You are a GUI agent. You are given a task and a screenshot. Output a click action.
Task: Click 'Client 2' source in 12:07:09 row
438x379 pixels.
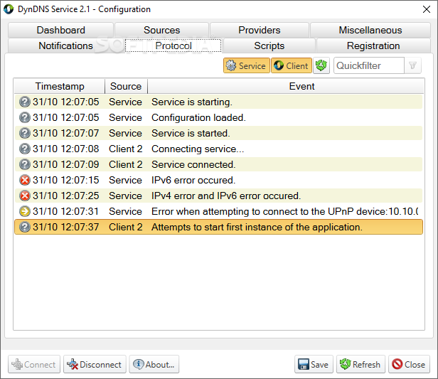[x=126, y=164]
